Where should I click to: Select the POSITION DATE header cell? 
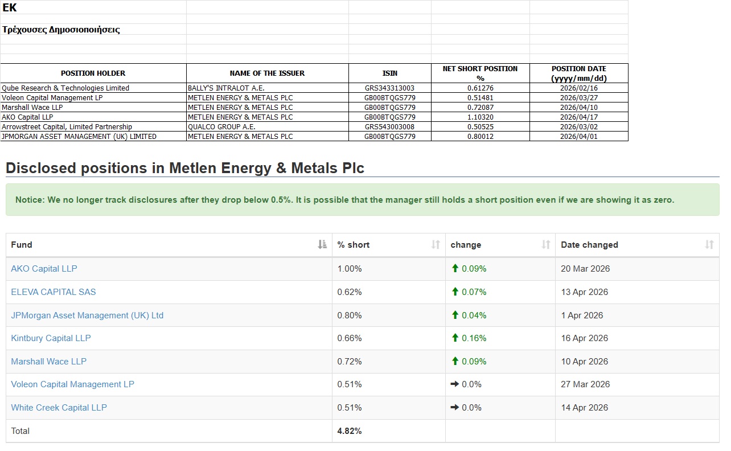coord(578,73)
